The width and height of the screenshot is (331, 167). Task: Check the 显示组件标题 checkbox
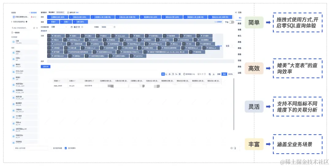(x=51, y=148)
